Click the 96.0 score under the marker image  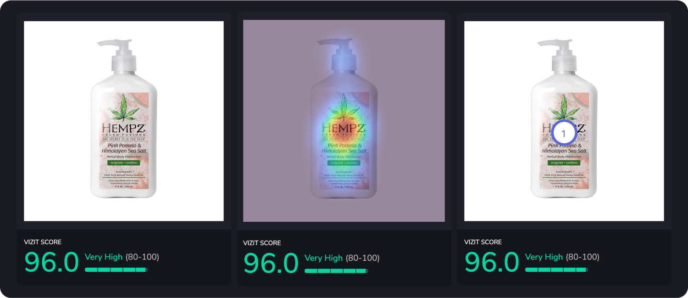(x=492, y=262)
